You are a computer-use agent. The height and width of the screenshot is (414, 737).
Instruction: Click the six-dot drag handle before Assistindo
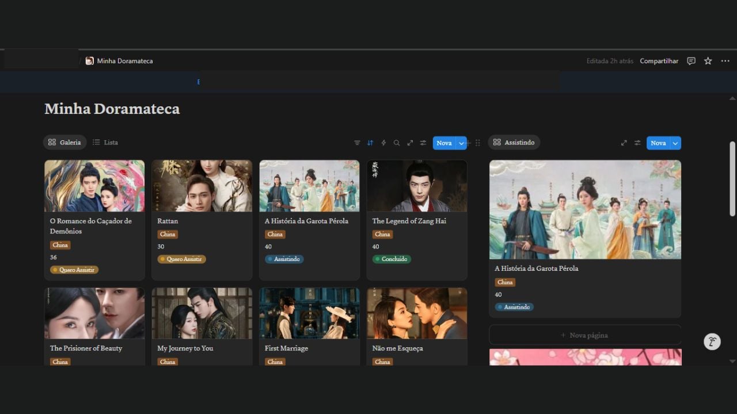[x=477, y=143]
